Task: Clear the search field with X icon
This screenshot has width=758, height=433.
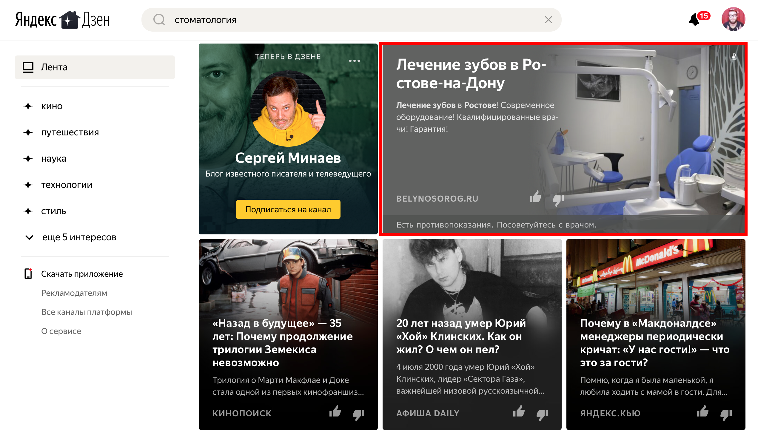Action: pos(548,20)
